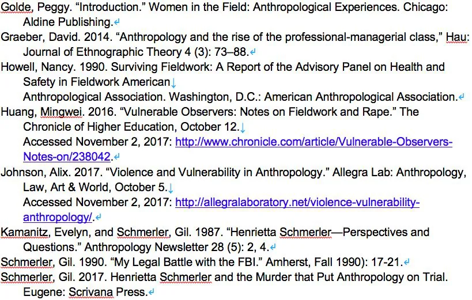The width and height of the screenshot is (472, 300).
Task: Click line-break arrow after October 12
Action: click(x=243, y=128)
